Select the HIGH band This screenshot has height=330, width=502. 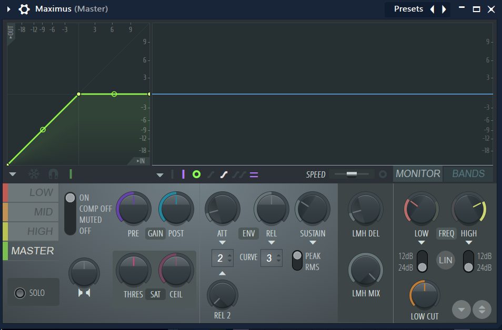[31, 231]
